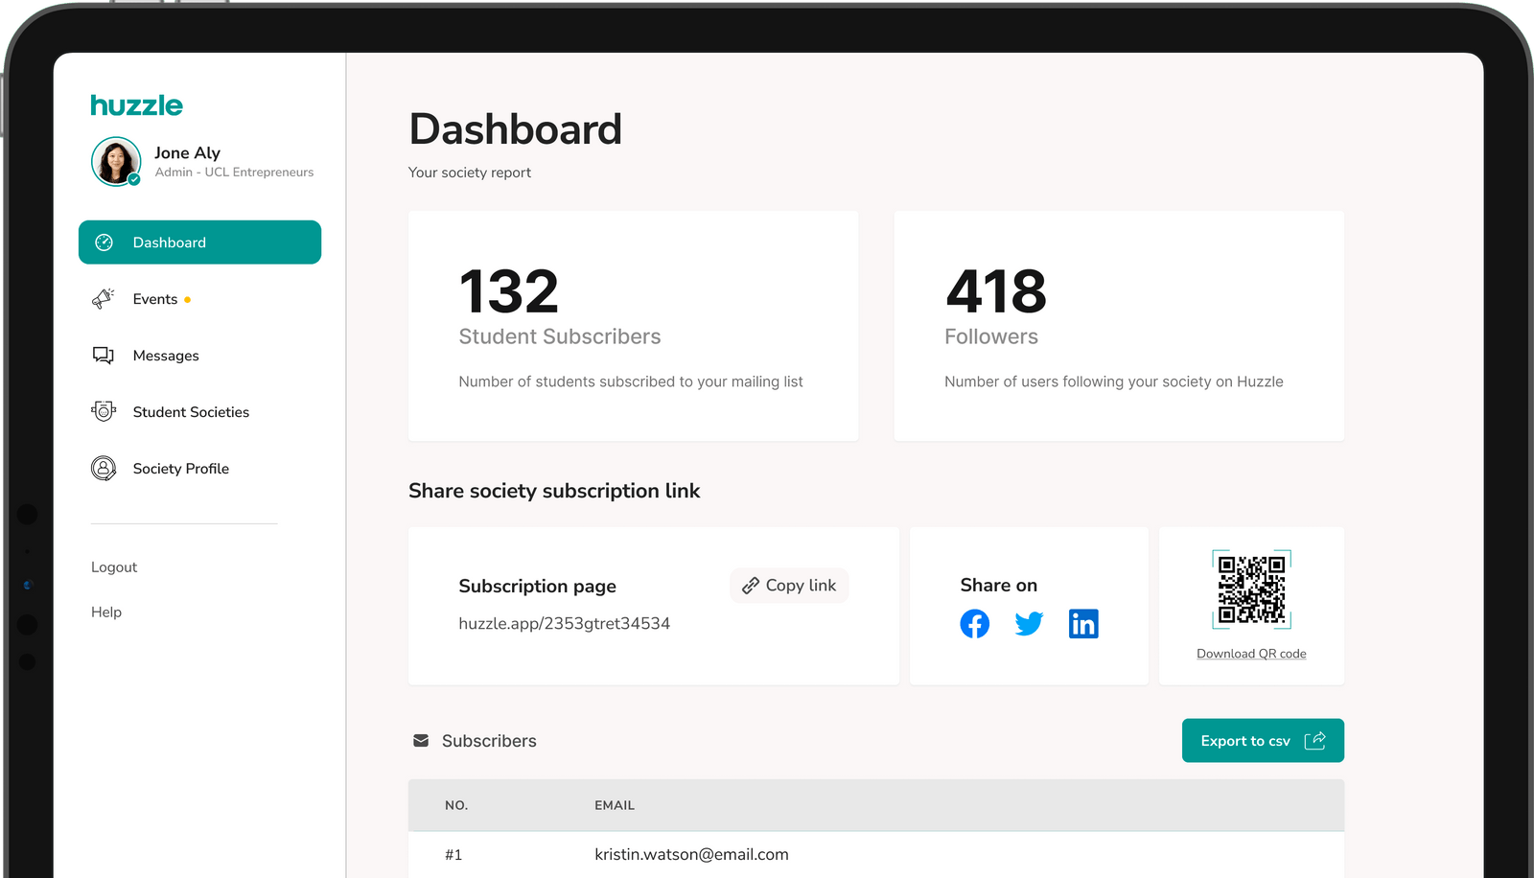The image size is (1534, 878).
Task: Click Export to csv button
Action: [x=1262, y=741]
